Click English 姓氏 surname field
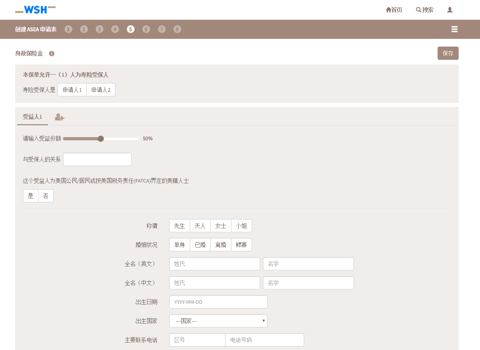480x350 pixels. tap(214, 264)
